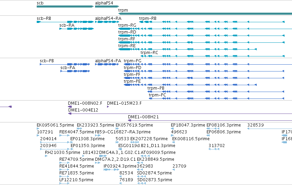Select feature 82534
This screenshot has width=292, height=185.
[x=120, y=176]
